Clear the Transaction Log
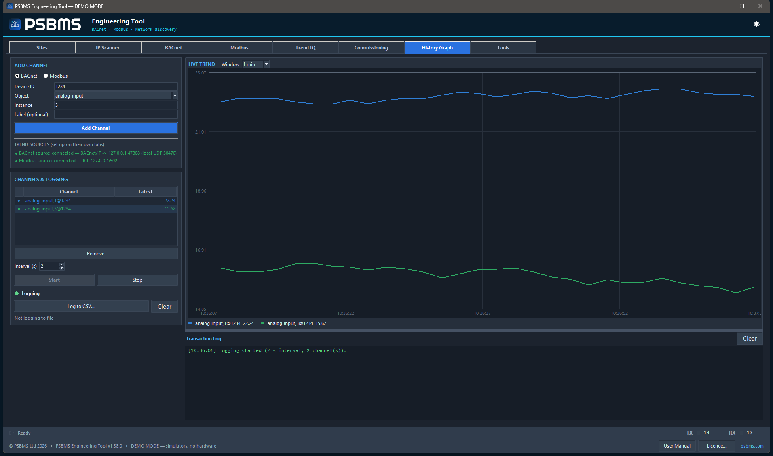Image resolution: width=773 pixels, height=456 pixels. click(750, 339)
